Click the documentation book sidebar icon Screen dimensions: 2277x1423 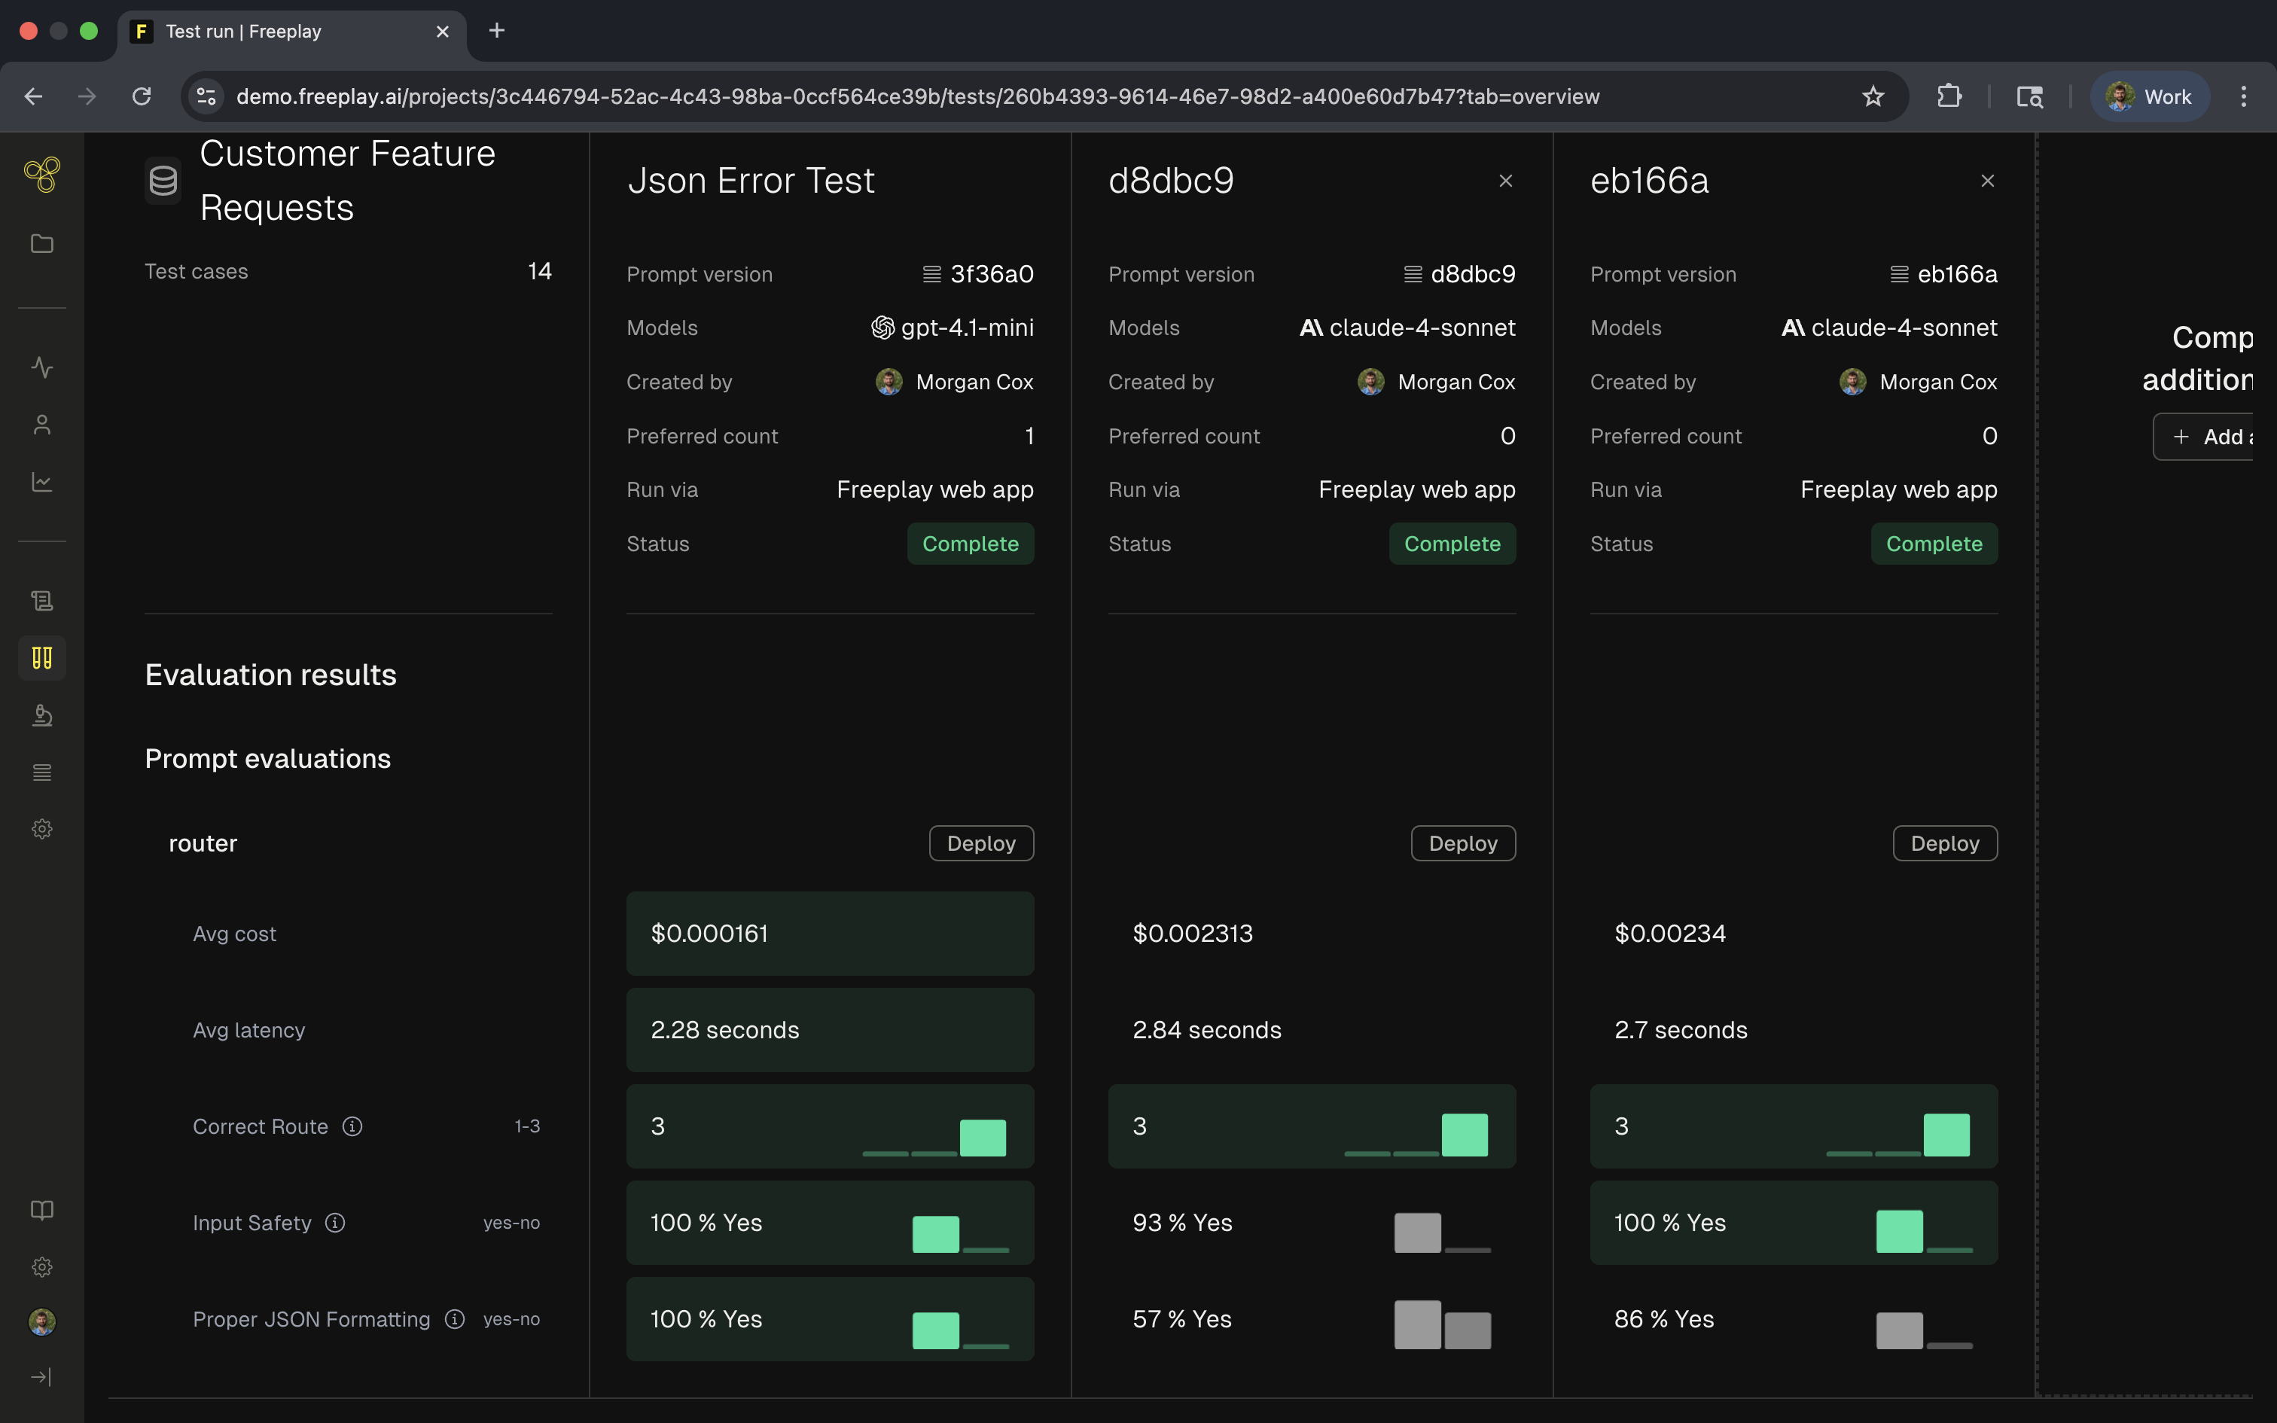pos(42,1211)
